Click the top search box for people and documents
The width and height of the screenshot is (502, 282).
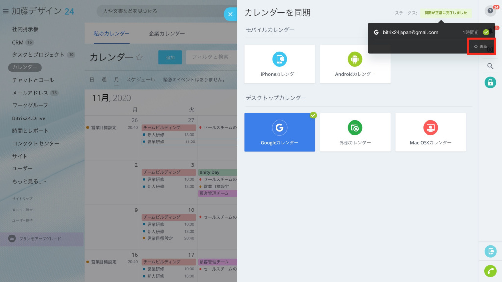coord(163,11)
